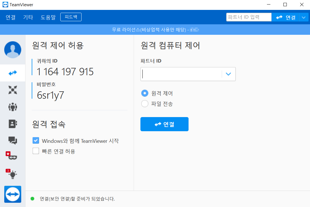Expand the 파트너 ID dropdown arrow
This screenshot has height=207, width=310.
click(228, 74)
